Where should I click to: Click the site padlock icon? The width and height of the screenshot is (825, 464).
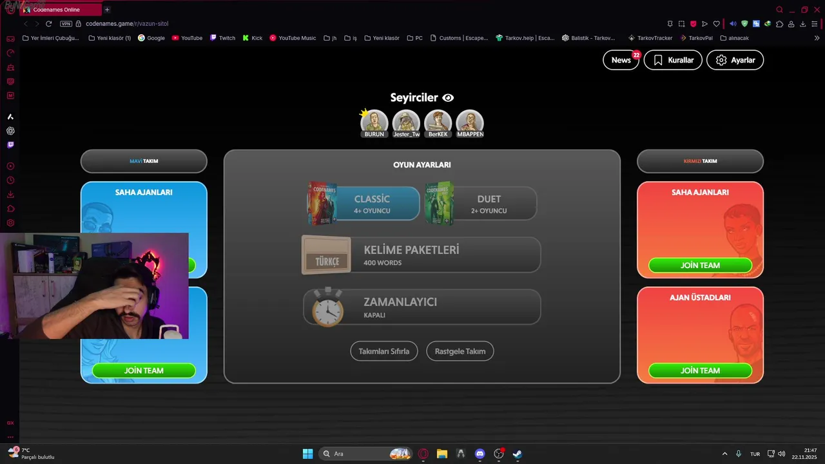tap(79, 24)
